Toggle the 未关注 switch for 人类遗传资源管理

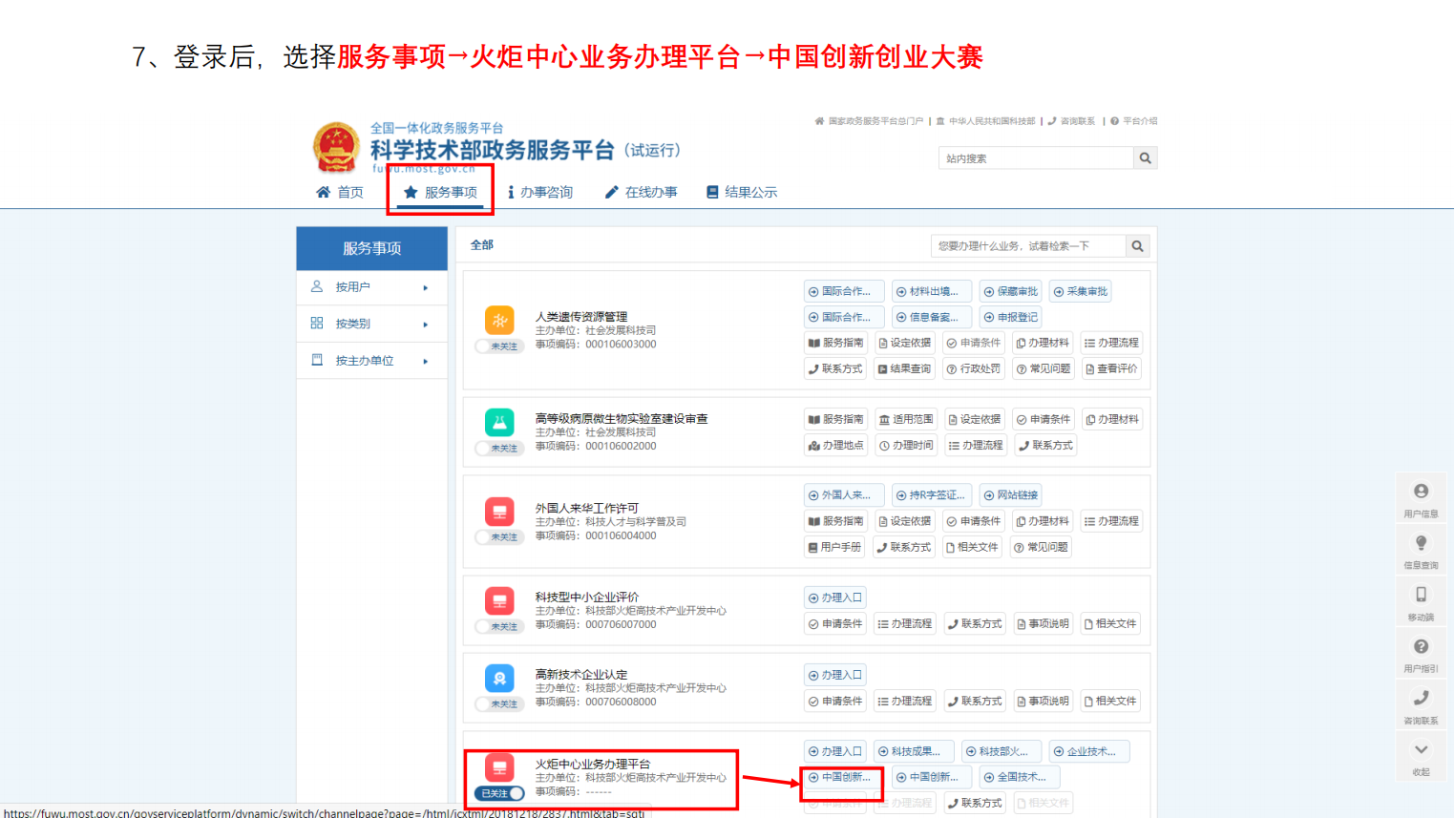(499, 346)
